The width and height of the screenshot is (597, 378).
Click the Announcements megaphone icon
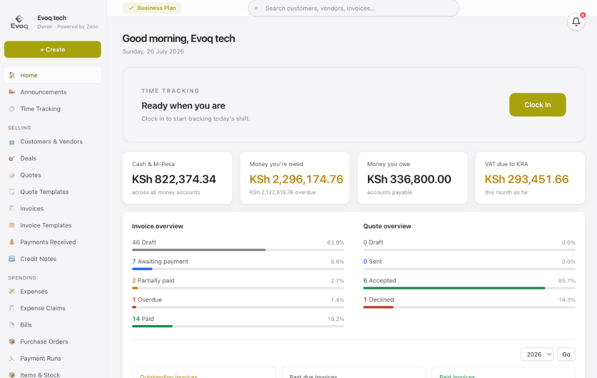12,92
